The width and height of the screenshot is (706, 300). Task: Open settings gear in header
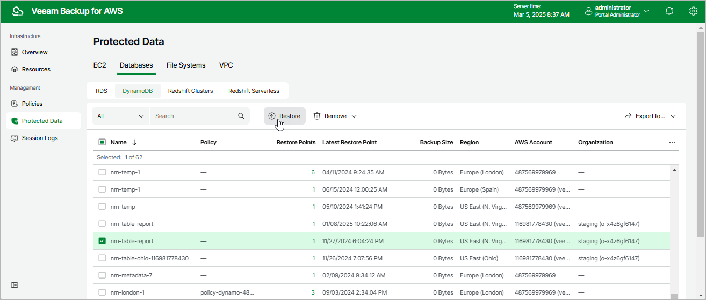coord(693,11)
